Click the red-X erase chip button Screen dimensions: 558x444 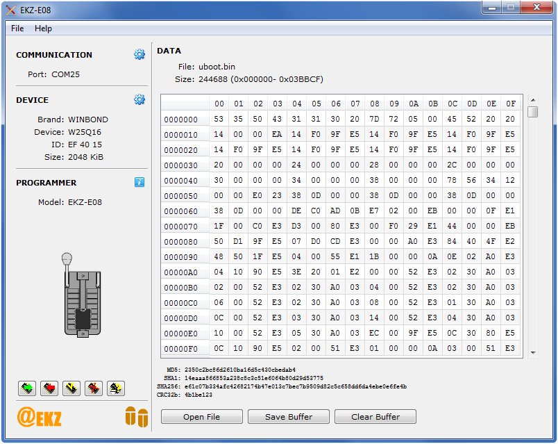[94, 388]
